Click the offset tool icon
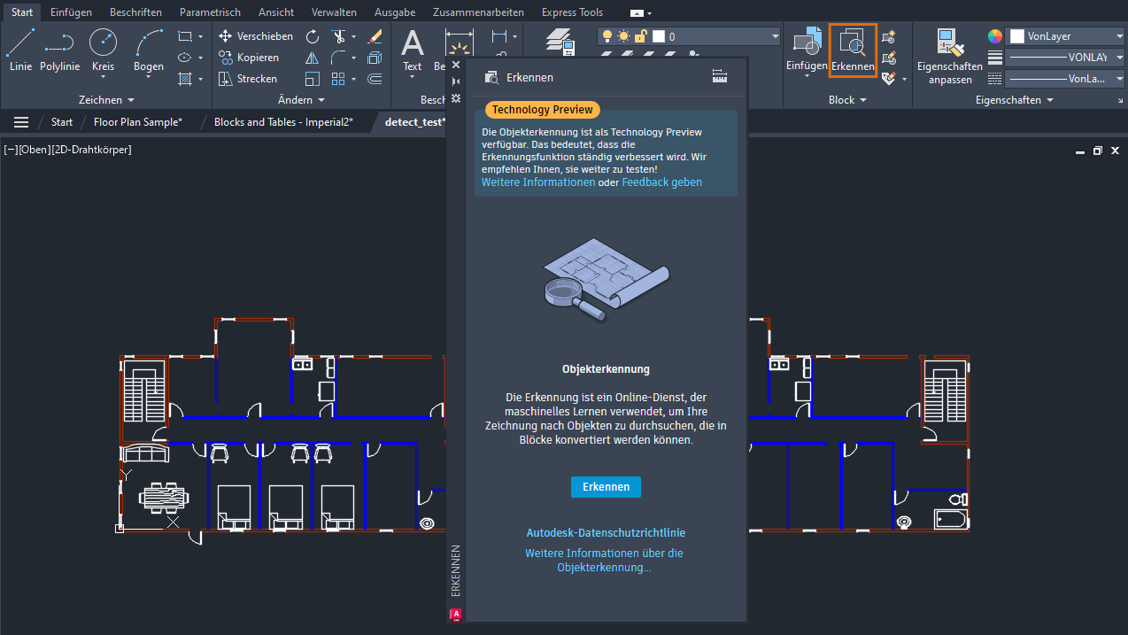 (375, 79)
